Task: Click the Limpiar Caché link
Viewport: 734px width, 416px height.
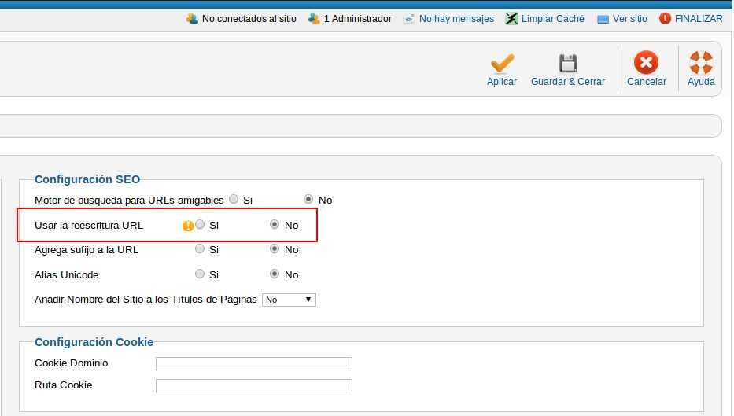Action: [552, 19]
